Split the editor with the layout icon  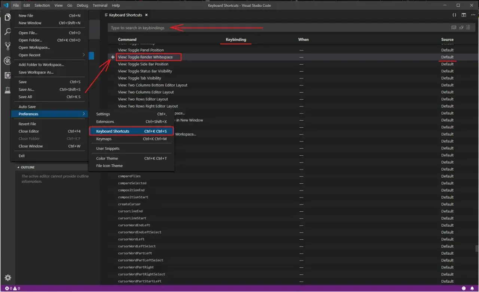click(464, 15)
